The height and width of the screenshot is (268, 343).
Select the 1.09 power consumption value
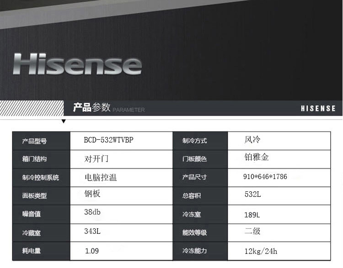tap(92, 251)
